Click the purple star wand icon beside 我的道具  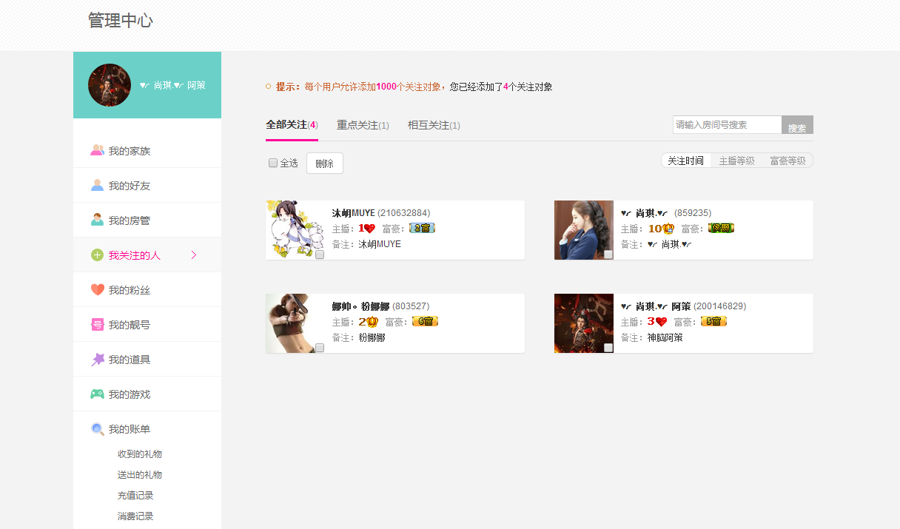[x=97, y=360]
